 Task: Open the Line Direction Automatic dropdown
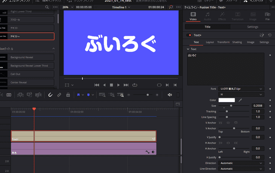click(241, 169)
